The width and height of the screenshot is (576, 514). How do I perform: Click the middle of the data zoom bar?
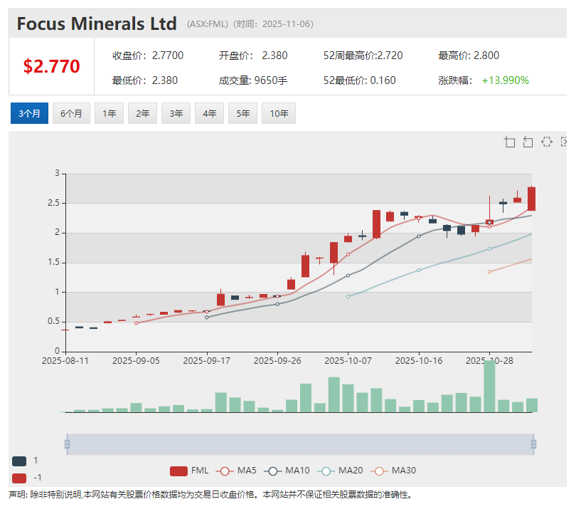click(x=300, y=444)
